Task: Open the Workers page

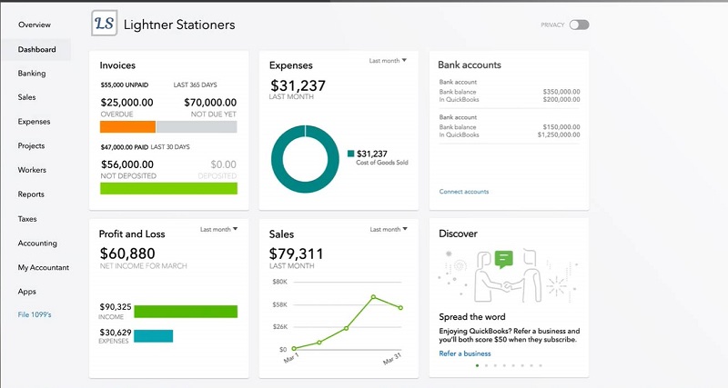Action: point(32,170)
